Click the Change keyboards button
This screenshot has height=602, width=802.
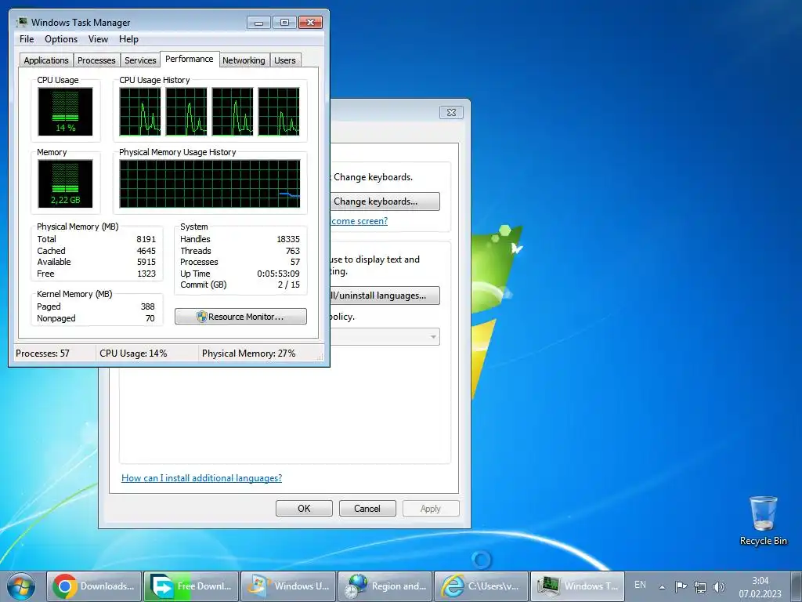(384, 201)
